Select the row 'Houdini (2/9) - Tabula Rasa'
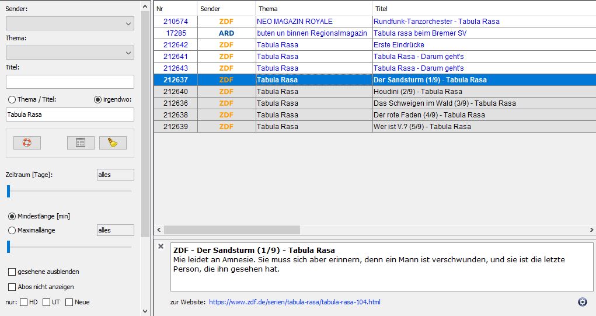This screenshot has height=316, width=596. [417, 92]
